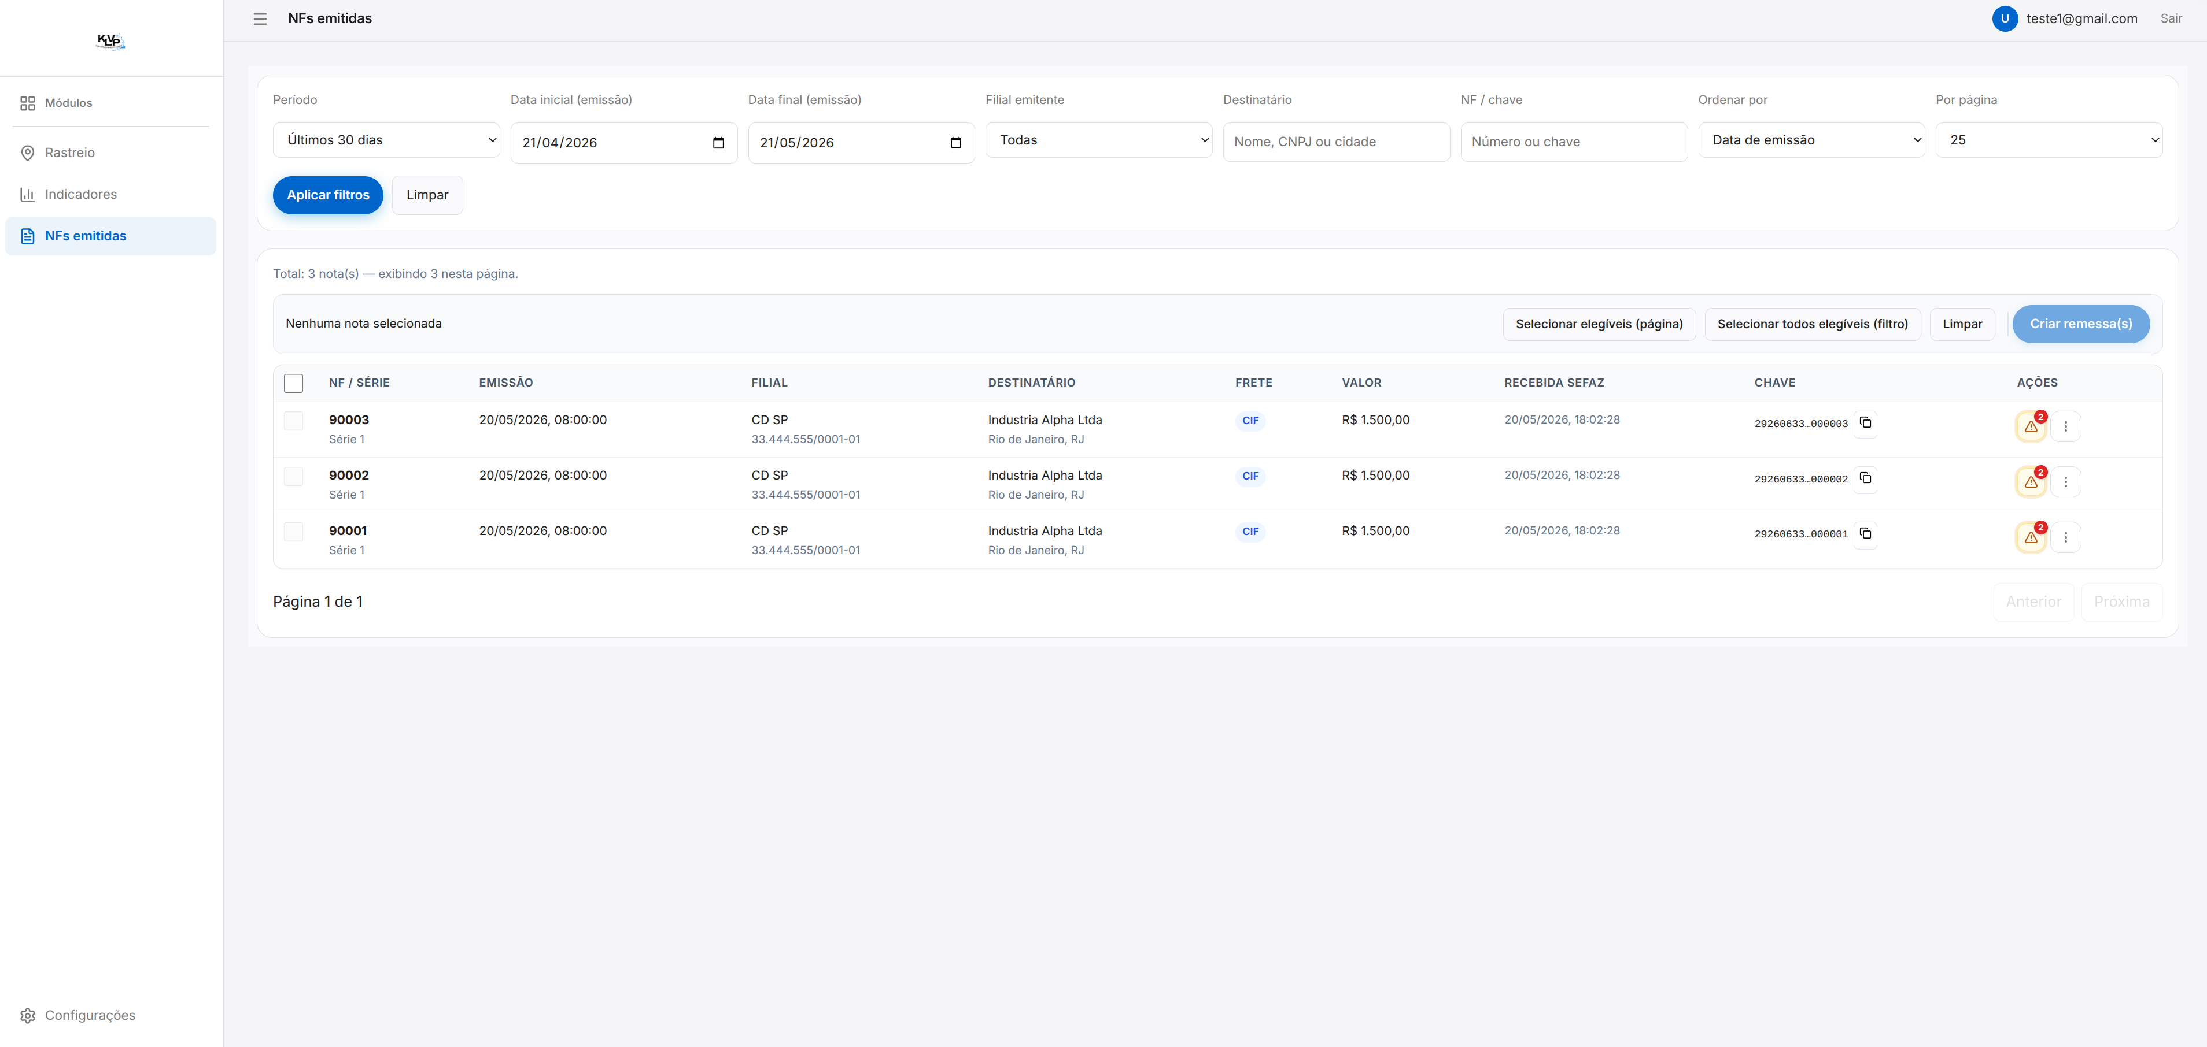The image size is (2207, 1047).
Task: Expand the Período dropdown
Action: click(x=386, y=140)
